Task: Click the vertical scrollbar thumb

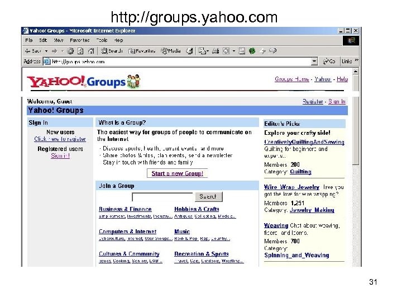Action: click(x=356, y=120)
